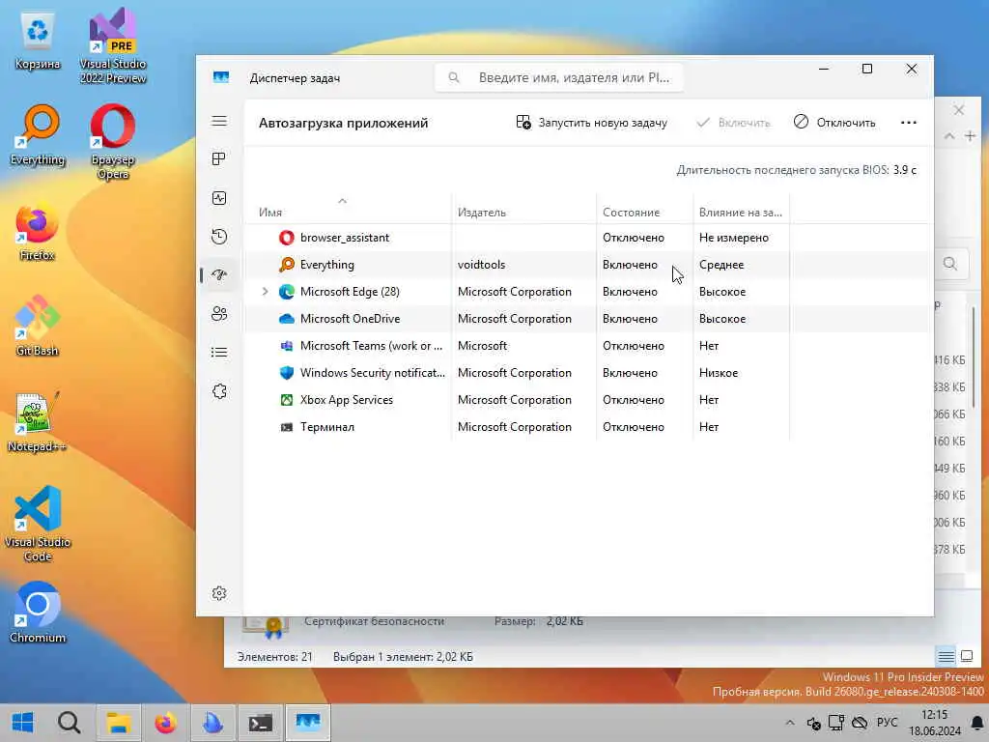
Task: Open the three-dot more options menu
Action: click(908, 123)
